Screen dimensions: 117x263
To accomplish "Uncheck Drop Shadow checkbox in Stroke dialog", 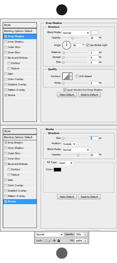I will click(x=6, y=143).
